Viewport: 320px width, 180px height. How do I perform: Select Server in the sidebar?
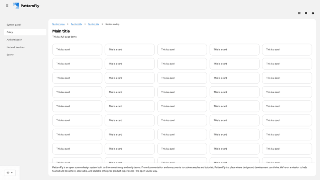pos(25,55)
